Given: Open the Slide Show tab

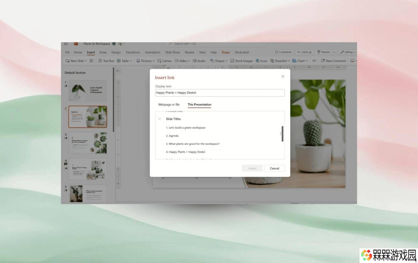Looking at the screenshot, I should point(172,52).
